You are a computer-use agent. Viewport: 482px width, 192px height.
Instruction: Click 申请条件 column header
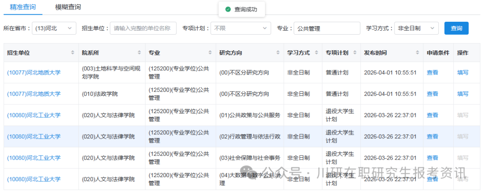(438, 53)
